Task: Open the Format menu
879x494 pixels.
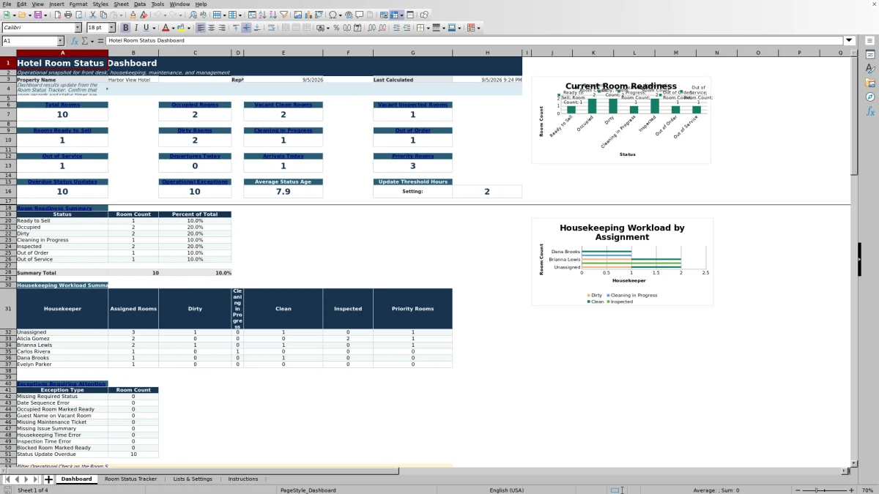Action: click(78, 4)
